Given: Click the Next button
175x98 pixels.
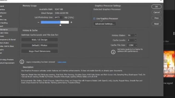Looking at the screenshot, I should pyautogui.click(x=156, y=24).
